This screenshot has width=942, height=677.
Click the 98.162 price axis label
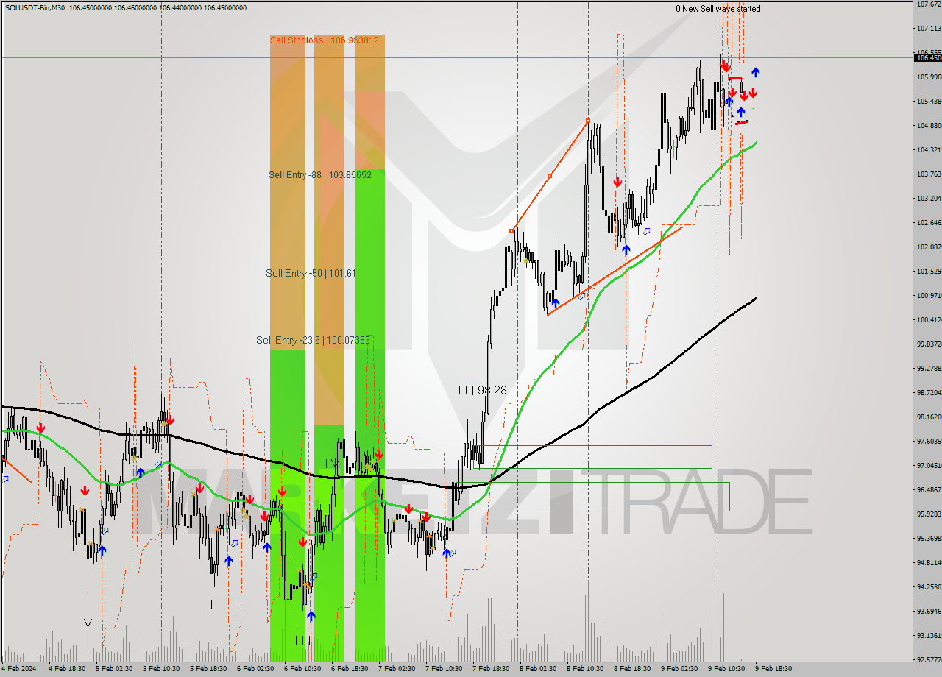click(929, 417)
